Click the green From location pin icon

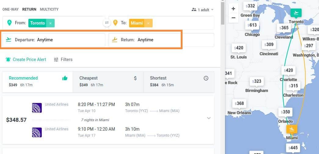[9, 23]
